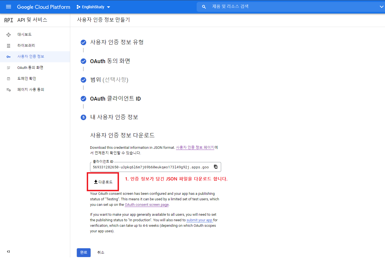The height and width of the screenshot is (259, 385).
Task: Click the blue 완료 button
Action: pyautogui.click(x=84, y=252)
